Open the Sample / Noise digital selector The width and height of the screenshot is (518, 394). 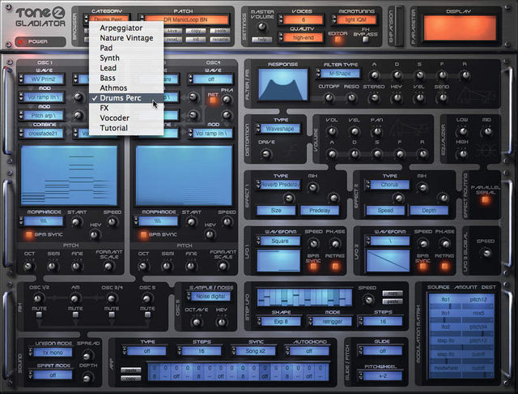point(209,297)
